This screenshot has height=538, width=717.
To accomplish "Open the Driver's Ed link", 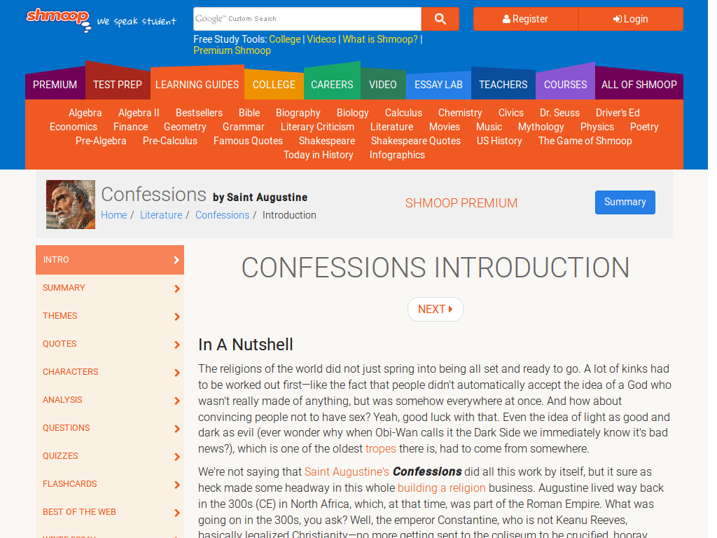I will coord(618,113).
